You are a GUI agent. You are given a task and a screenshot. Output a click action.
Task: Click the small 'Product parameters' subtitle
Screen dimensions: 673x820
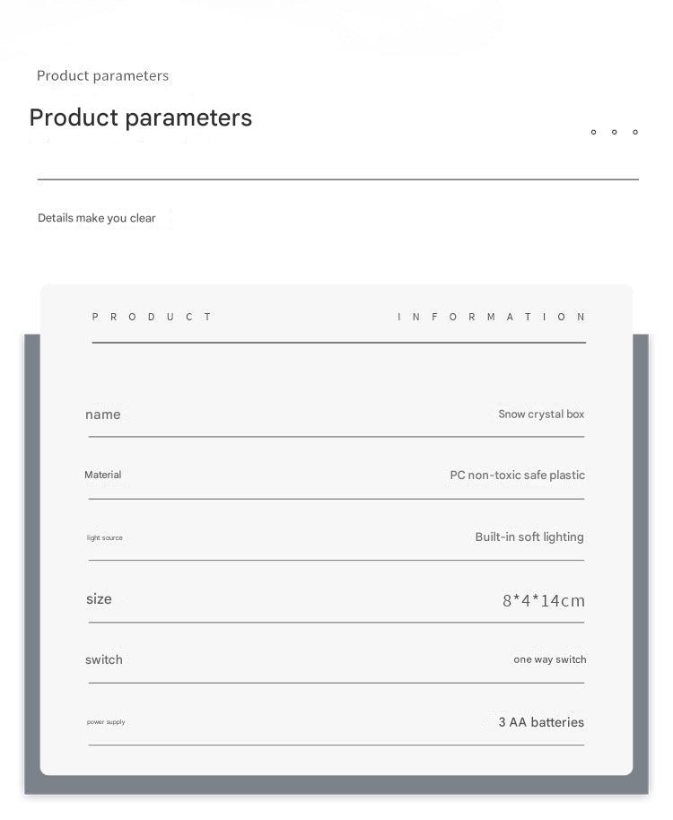[x=102, y=75]
